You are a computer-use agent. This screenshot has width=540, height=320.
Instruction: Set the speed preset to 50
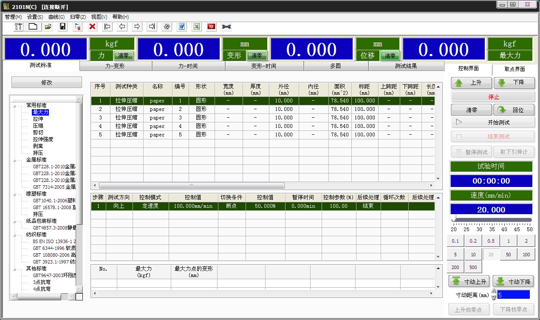coord(509,255)
